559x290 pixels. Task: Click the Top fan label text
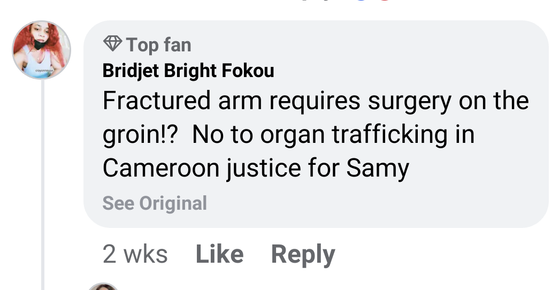pyautogui.click(x=159, y=45)
